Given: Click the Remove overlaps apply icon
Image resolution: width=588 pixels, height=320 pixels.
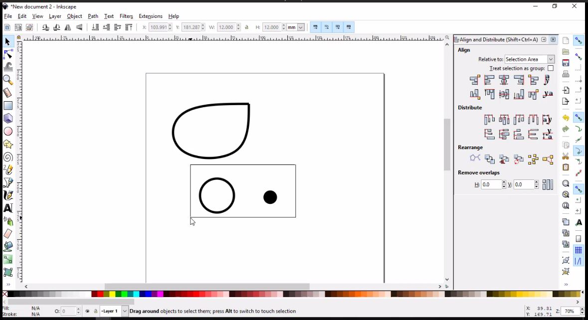Looking at the screenshot, I should [x=548, y=184].
